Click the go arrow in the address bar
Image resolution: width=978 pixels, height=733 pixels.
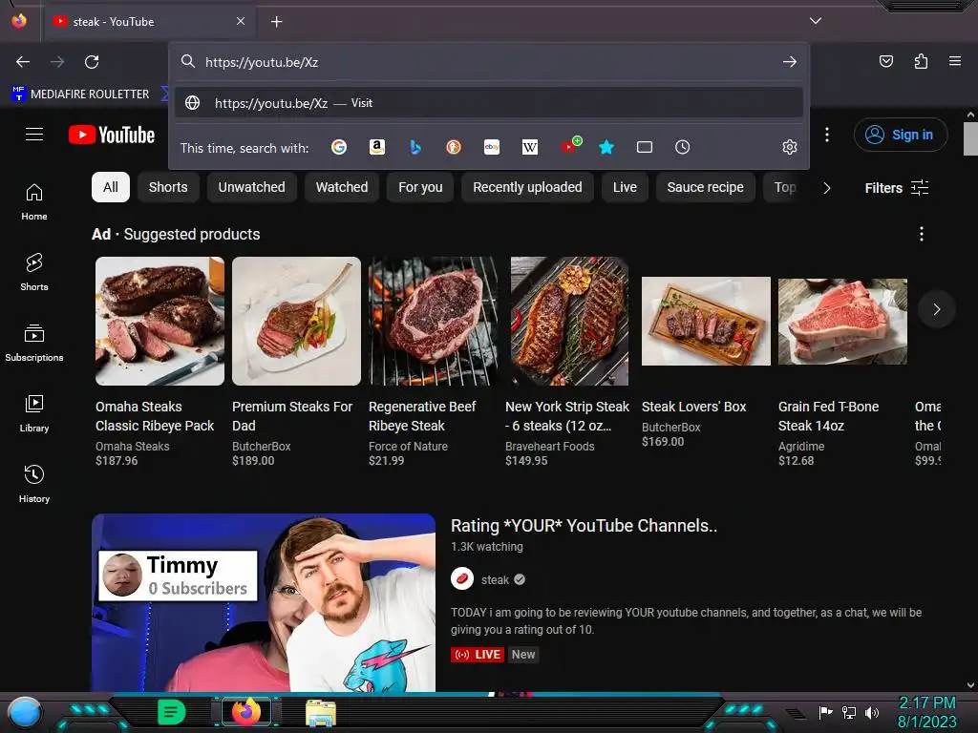pyautogui.click(x=790, y=62)
